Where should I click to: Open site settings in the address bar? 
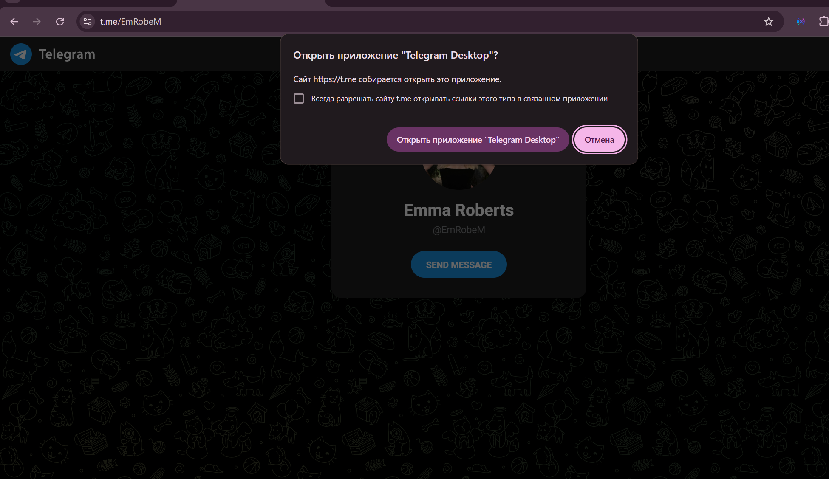point(88,22)
